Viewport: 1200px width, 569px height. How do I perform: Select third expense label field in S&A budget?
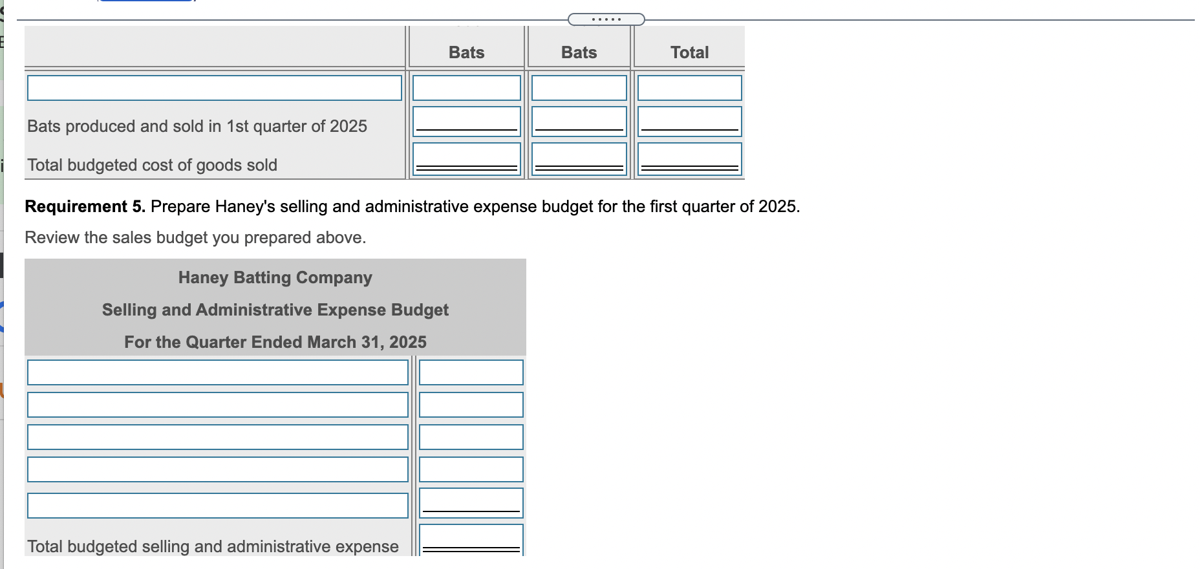pos(218,437)
